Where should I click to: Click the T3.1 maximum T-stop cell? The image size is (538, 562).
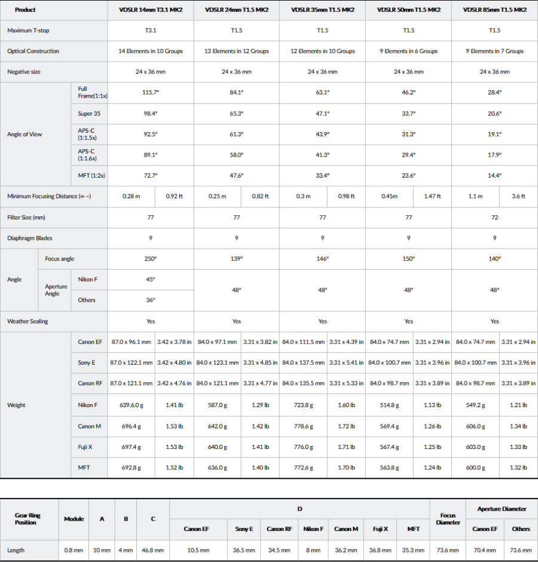tap(151, 30)
